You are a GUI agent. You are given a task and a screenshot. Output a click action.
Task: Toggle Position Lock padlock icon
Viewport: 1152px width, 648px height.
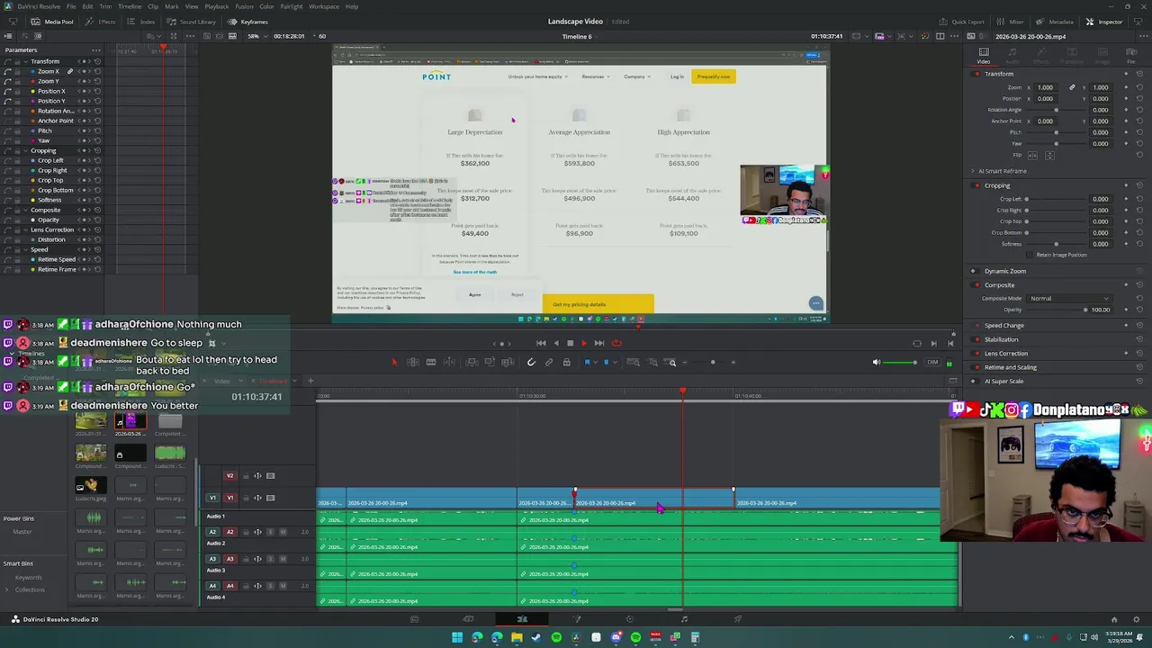coord(566,362)
